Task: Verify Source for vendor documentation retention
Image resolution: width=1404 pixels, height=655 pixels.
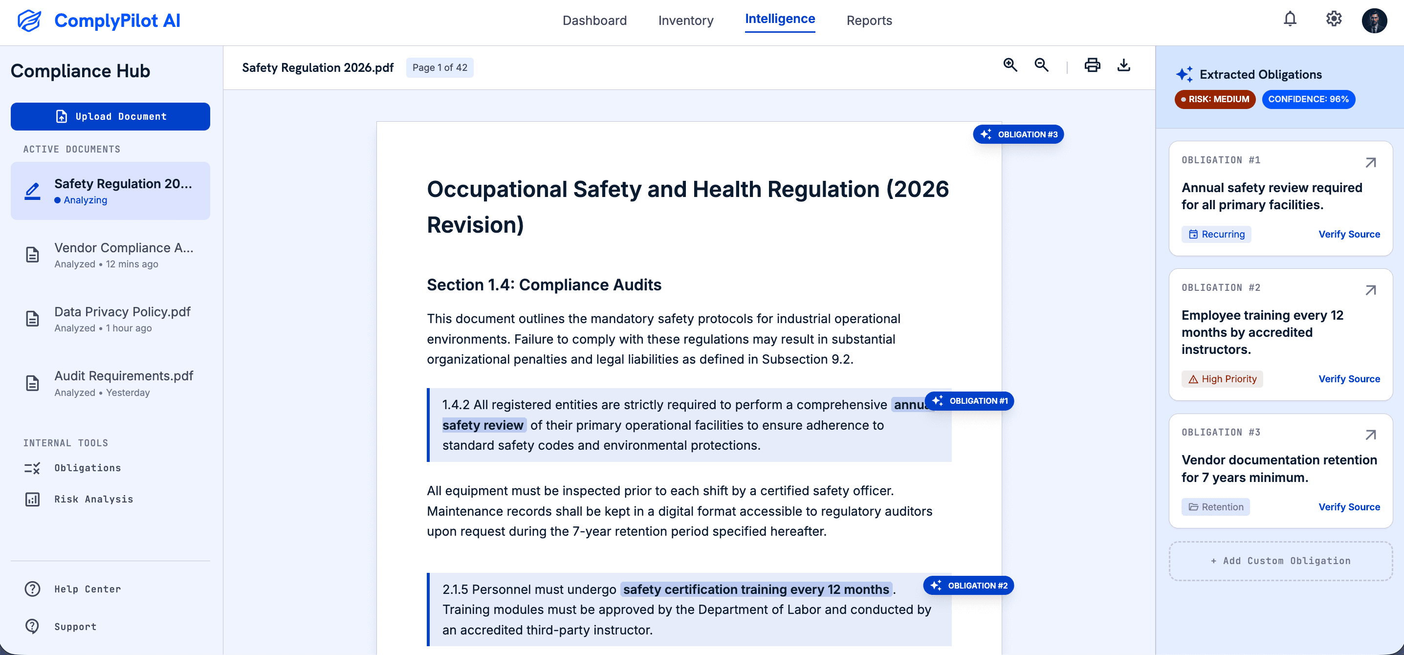Action: 1349,507
